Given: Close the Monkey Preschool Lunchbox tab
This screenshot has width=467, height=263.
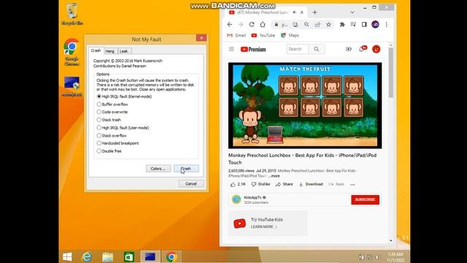Looking at the screenshot, I should click(301, 12).
